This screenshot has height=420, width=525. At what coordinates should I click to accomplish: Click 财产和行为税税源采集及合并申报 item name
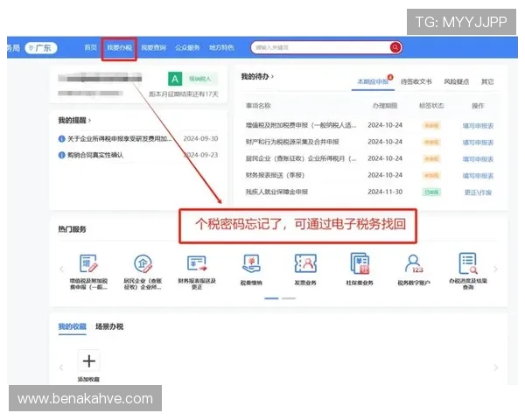pos(292,142)
